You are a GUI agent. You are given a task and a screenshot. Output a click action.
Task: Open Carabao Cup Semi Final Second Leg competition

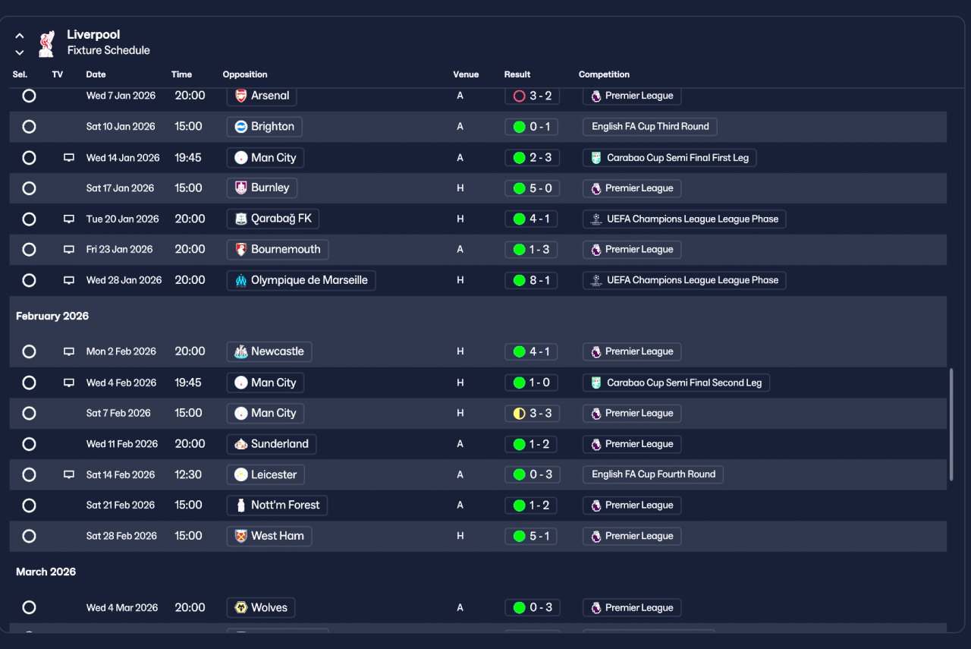676,383
